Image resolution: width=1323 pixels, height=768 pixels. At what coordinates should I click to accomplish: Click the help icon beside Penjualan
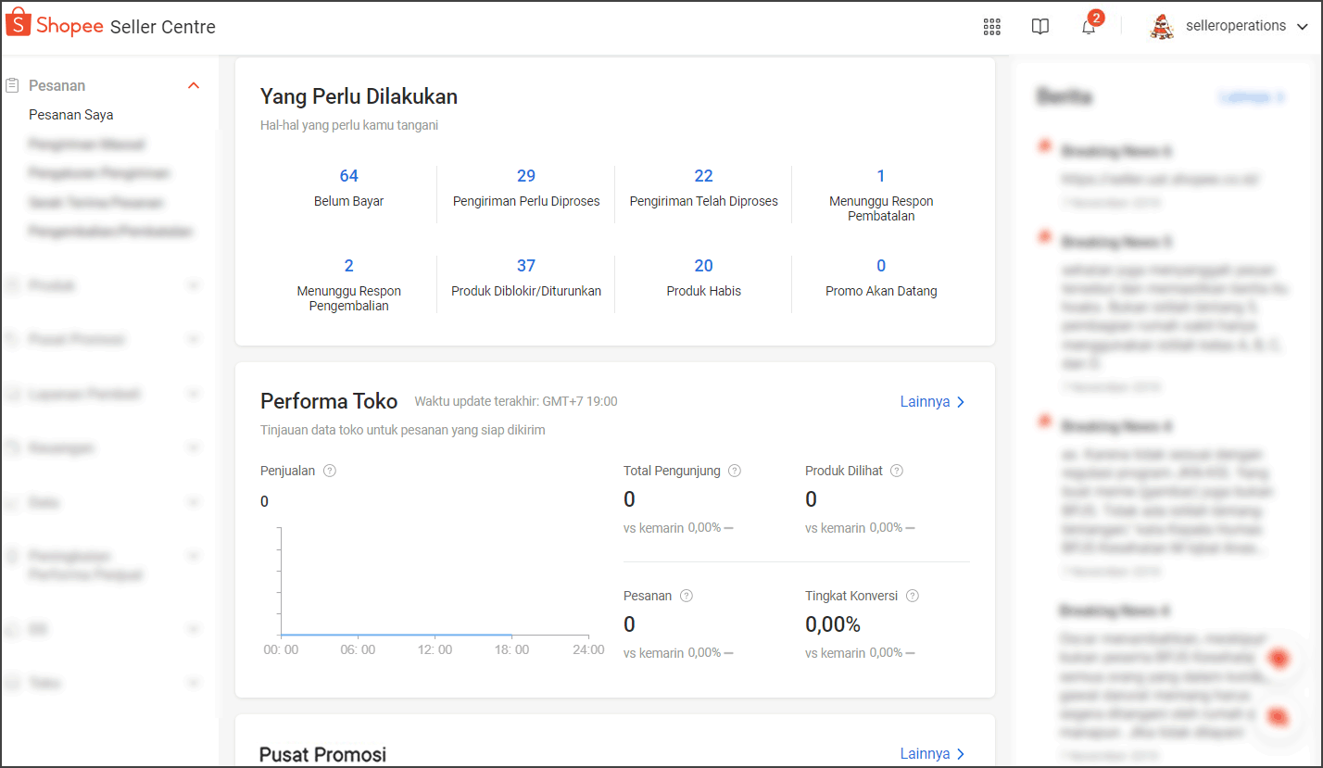(330, 471)
